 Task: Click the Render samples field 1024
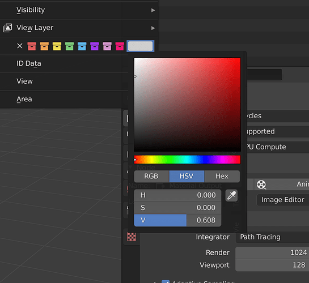click(272, 252)
